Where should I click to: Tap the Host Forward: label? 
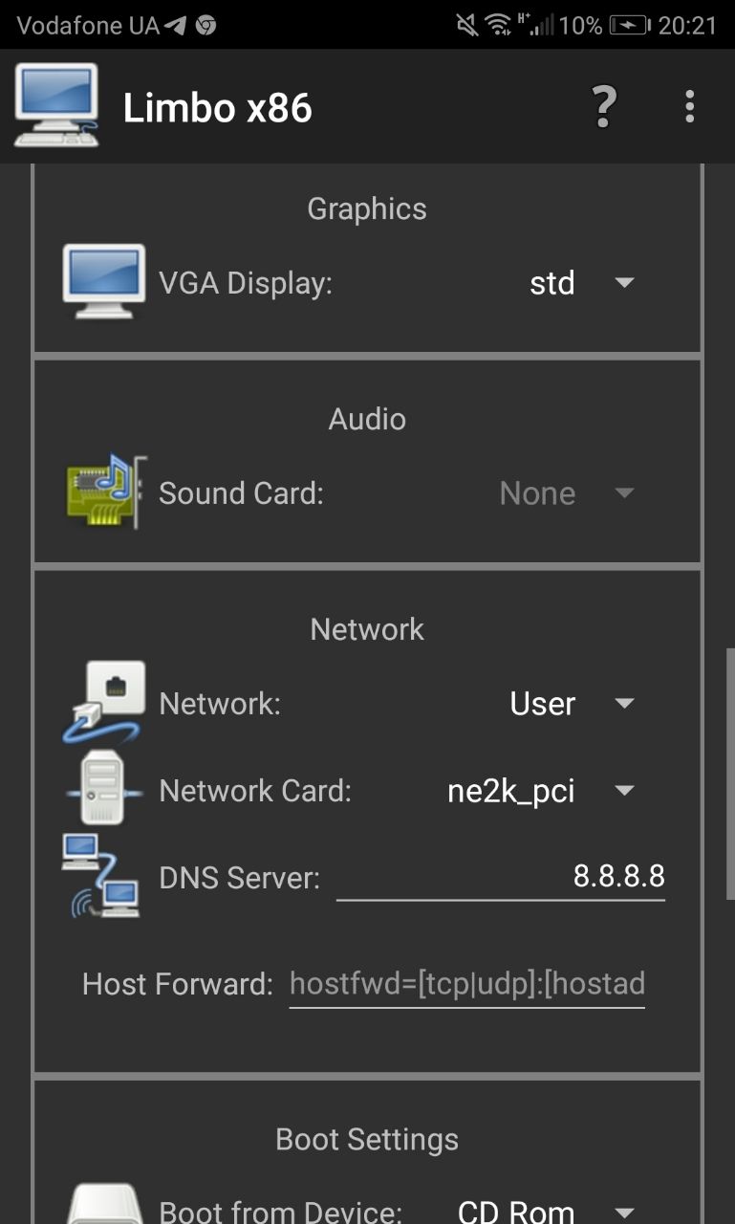tap(178, 984)
